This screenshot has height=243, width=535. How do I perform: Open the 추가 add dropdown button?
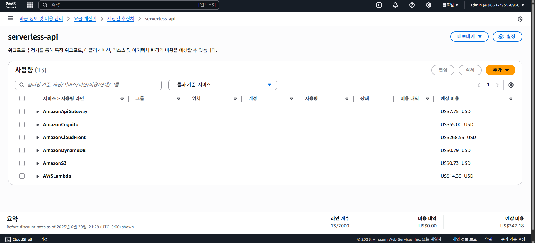click(500, 70)
